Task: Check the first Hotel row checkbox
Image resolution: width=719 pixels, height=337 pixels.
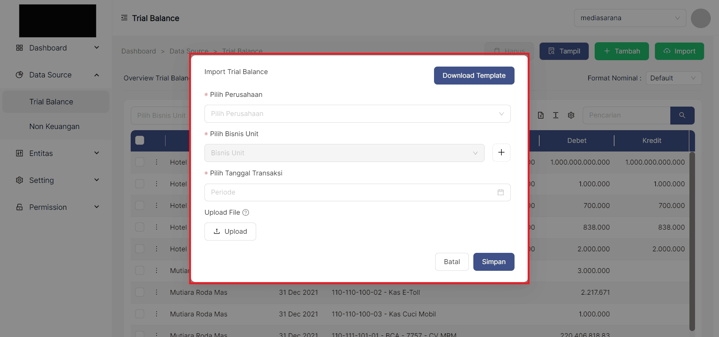Action: [x=140, y=162]
